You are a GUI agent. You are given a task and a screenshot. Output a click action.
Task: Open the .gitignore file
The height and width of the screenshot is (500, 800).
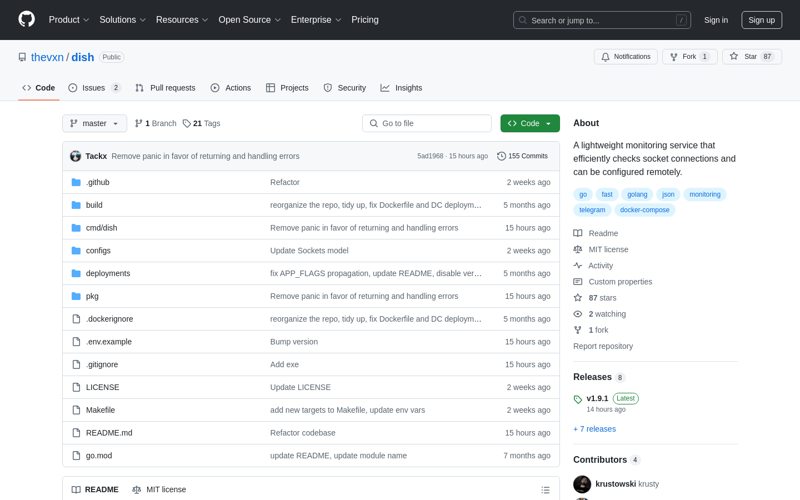[x=102, y=364]
